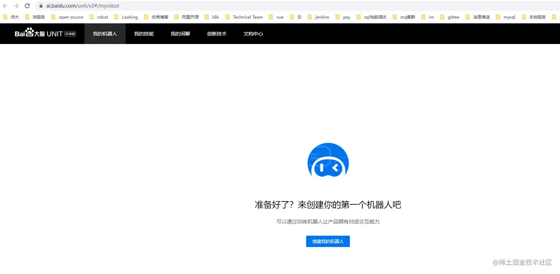
Task: Open the 优秀博客 bookmark folder
Action: [x=156, y=17]
